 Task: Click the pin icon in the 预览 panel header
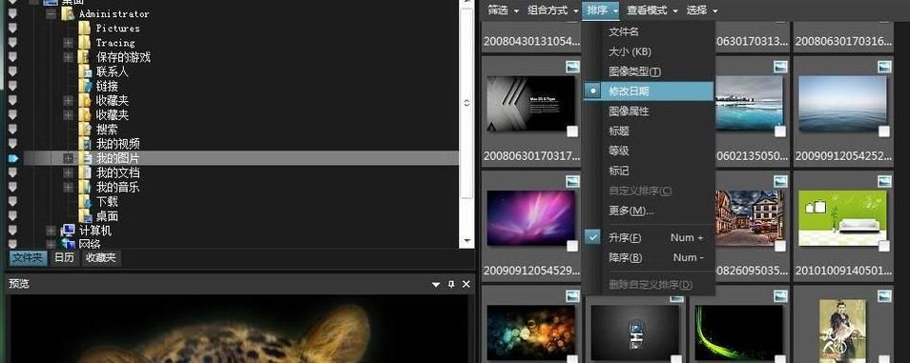pos(451,284)
